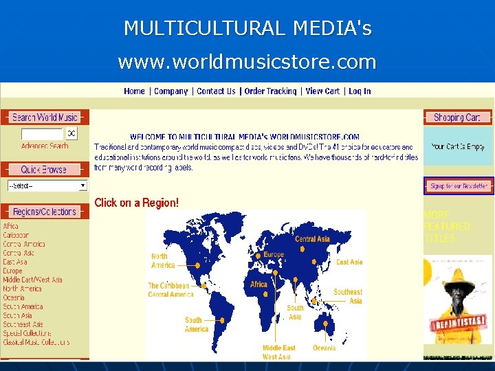Click The Caribbean label on map
This screenshot has width=495, height=371.
(x=168, y=286)
